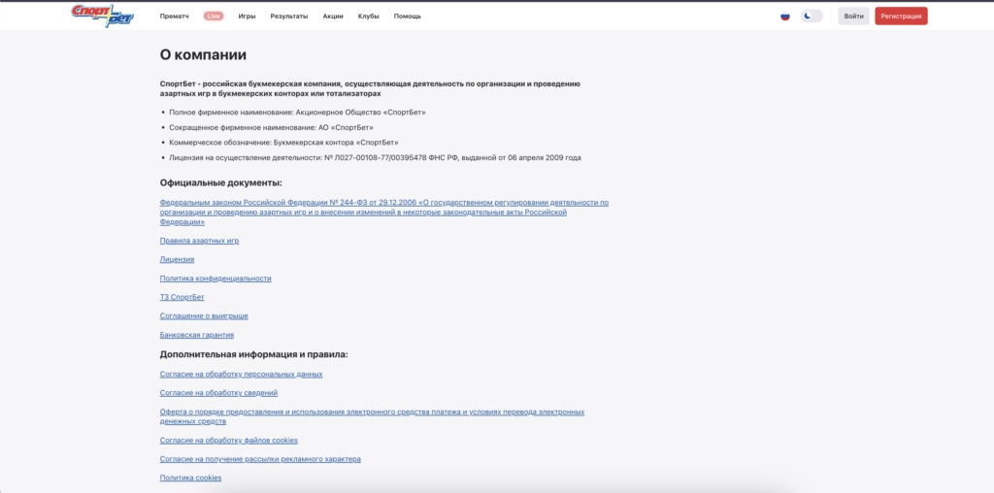
Task: Click the license number line text
Action: click(x=375, y=158)
